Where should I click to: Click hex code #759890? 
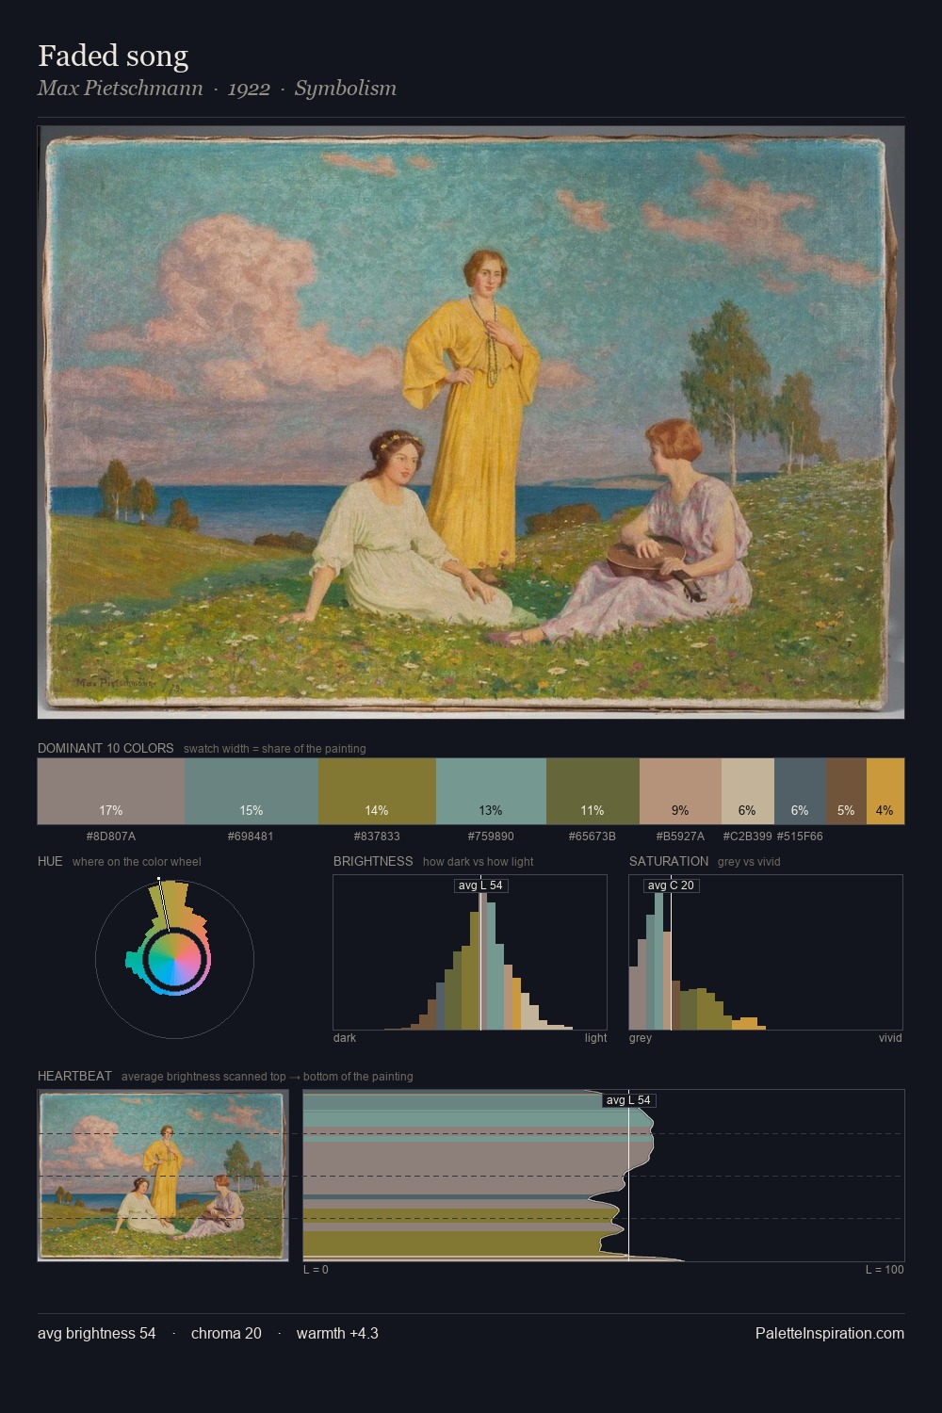click(491, 836)
